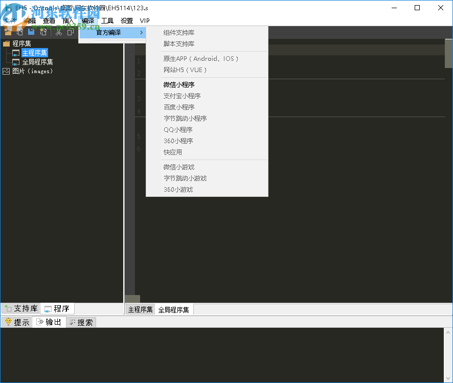
Task: Choose 网站H5 (VUE) compile option
Action: coord(185,70)
